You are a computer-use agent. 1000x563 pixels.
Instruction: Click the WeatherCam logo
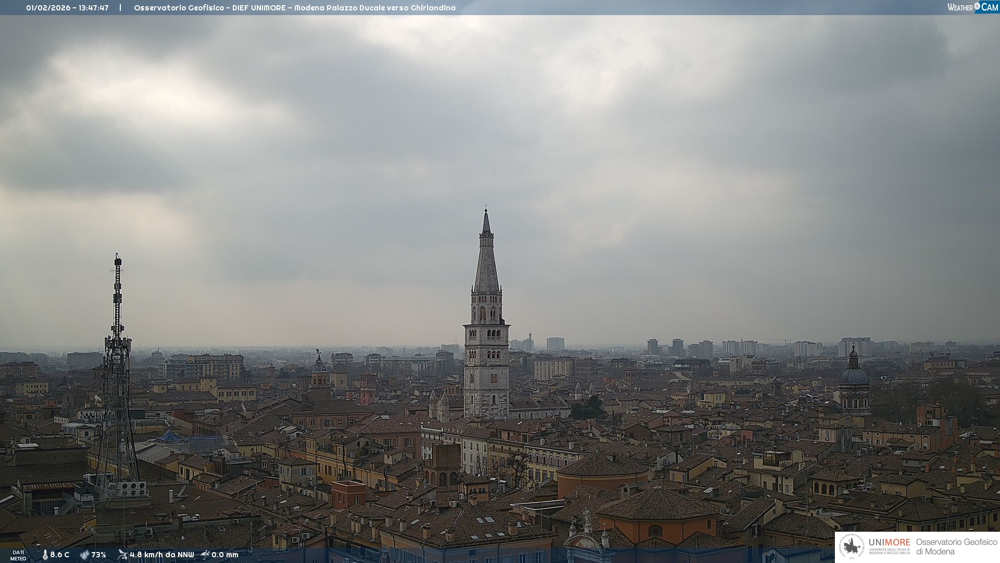[x=972, y=7]
